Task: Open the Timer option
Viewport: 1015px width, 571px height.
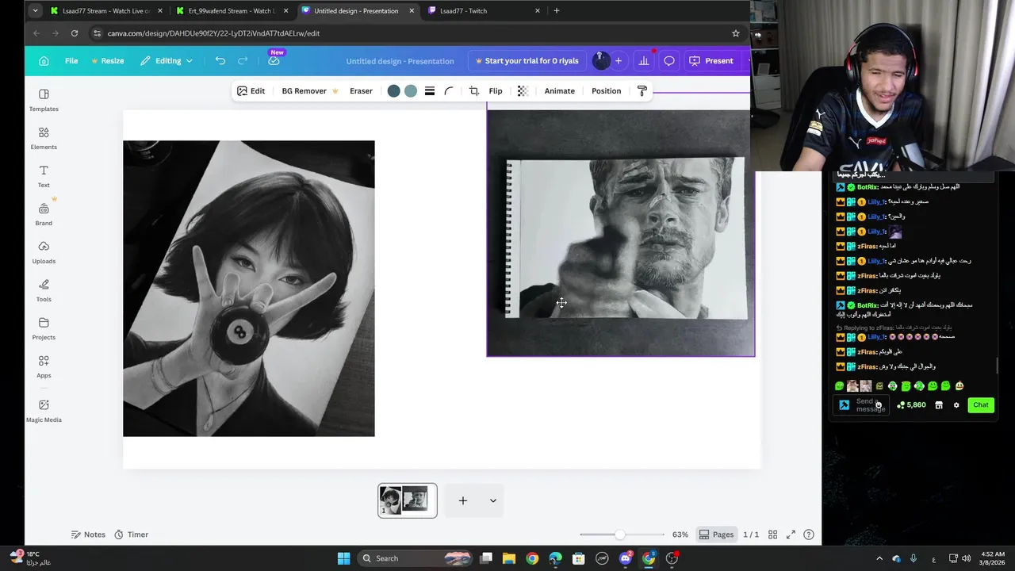Action: click(x=132, y=535)
